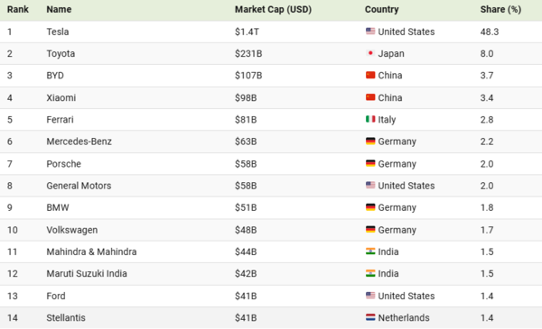This screenshot has height=329, width=542.
Task: Click the Japan flag icon beside Toyota
Action: point(370,53)
